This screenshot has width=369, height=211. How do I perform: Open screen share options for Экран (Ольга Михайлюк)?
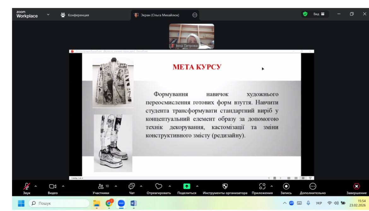pos(195,15)
